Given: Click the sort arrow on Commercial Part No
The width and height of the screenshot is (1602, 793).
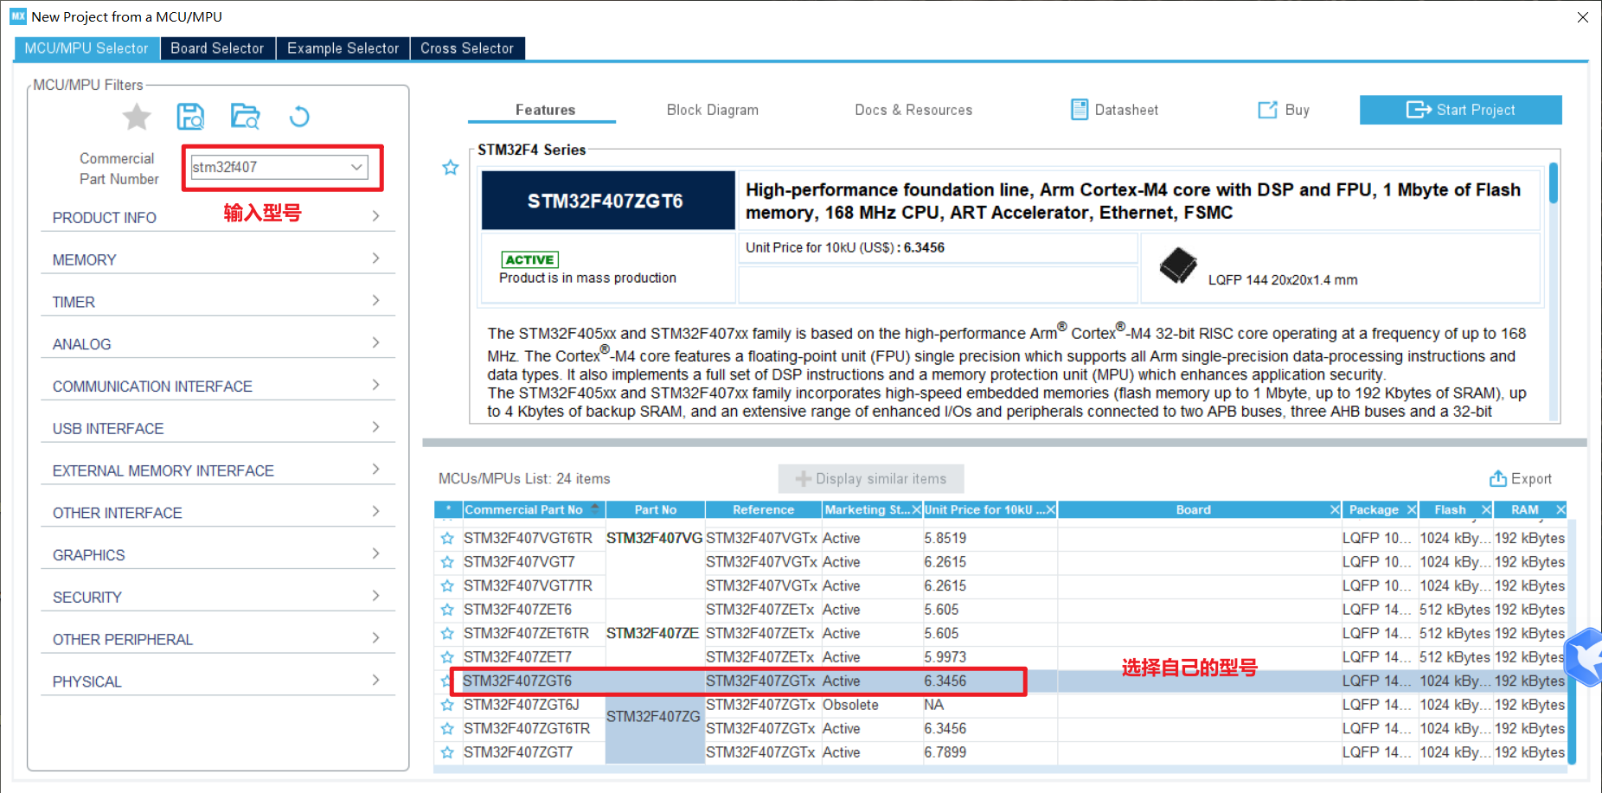Looking at the screenshot, I should click(x=595, y=508).
